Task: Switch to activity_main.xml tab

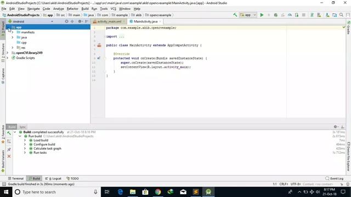Action: [x=109, y=21]
